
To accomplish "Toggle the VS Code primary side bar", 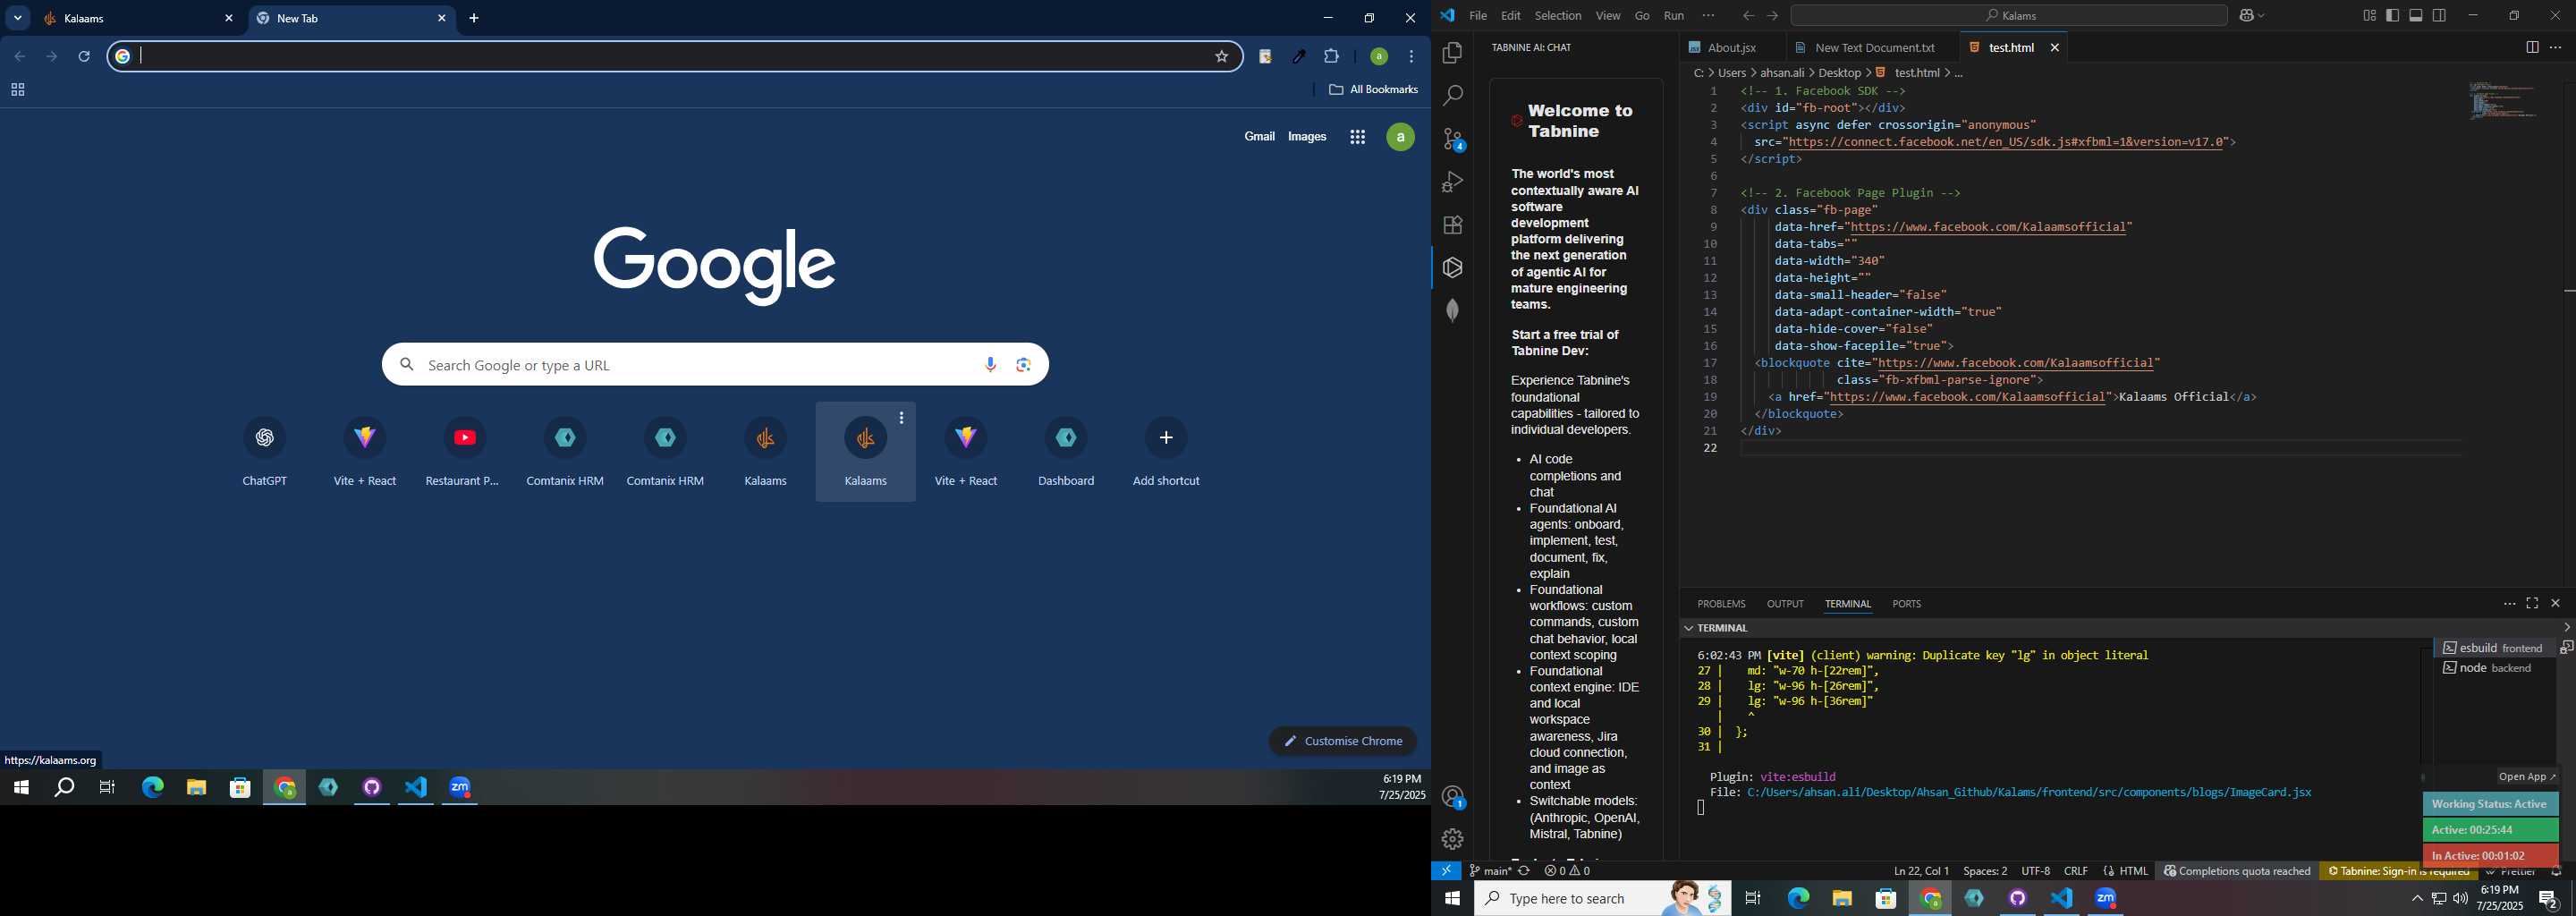I will [x=2392, y=16].
